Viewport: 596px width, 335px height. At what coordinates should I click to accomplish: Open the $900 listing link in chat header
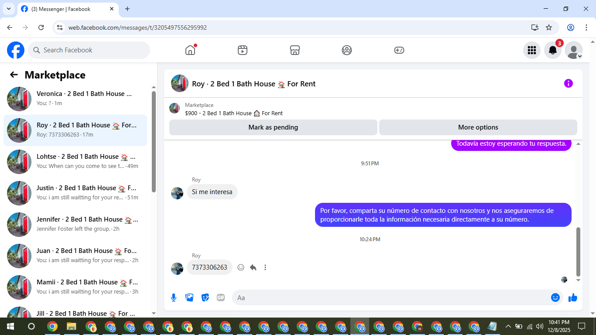234,113
